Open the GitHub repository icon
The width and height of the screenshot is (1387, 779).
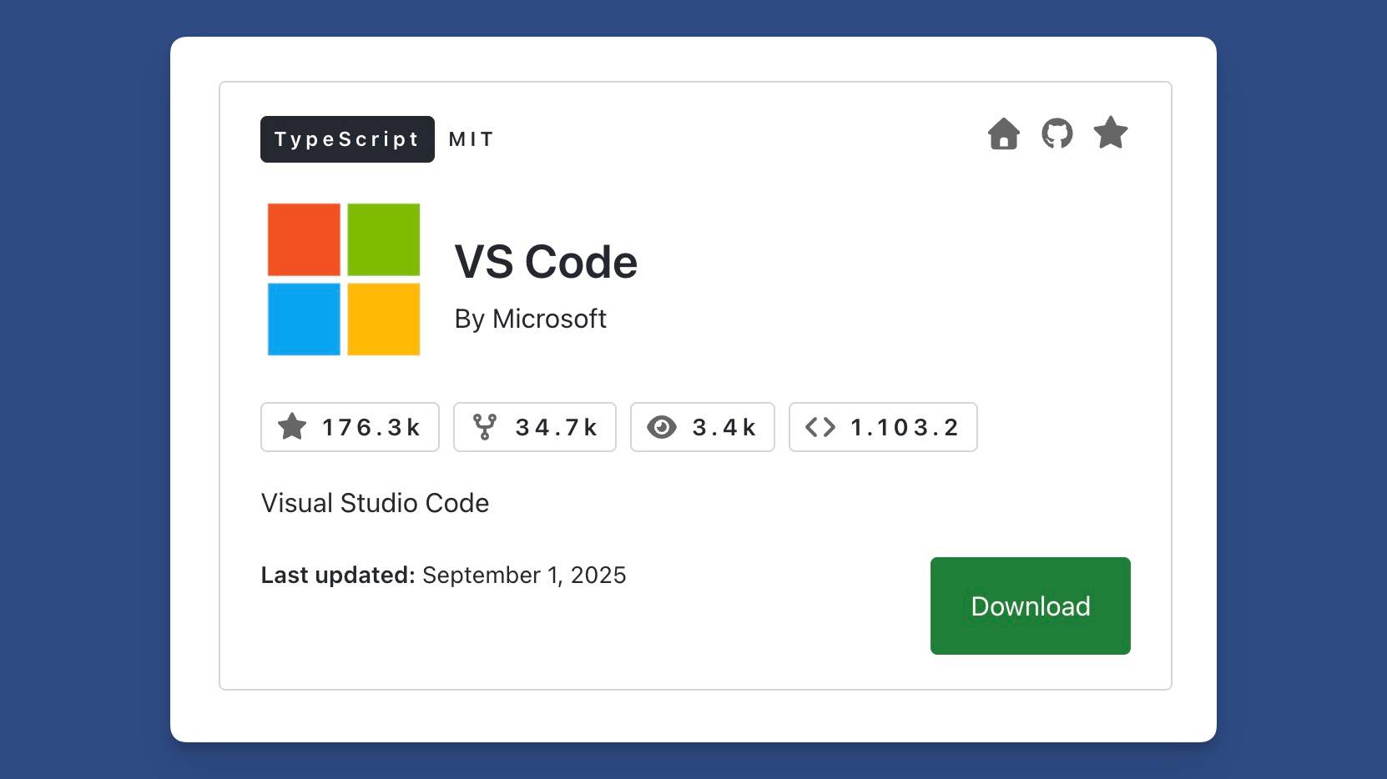click(1057, 133)
